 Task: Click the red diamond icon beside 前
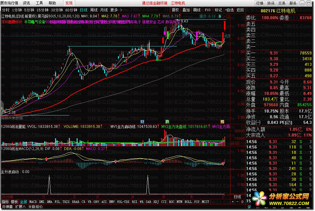point(224,16)
